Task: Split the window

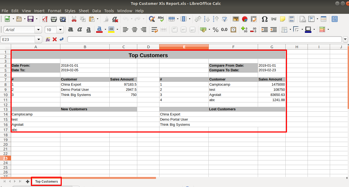Action: (324, 19)
